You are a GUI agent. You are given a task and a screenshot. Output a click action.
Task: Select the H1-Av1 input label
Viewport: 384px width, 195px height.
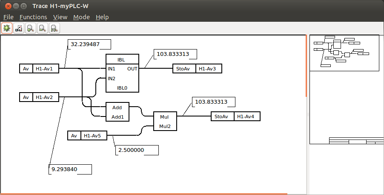pos(46,69)
